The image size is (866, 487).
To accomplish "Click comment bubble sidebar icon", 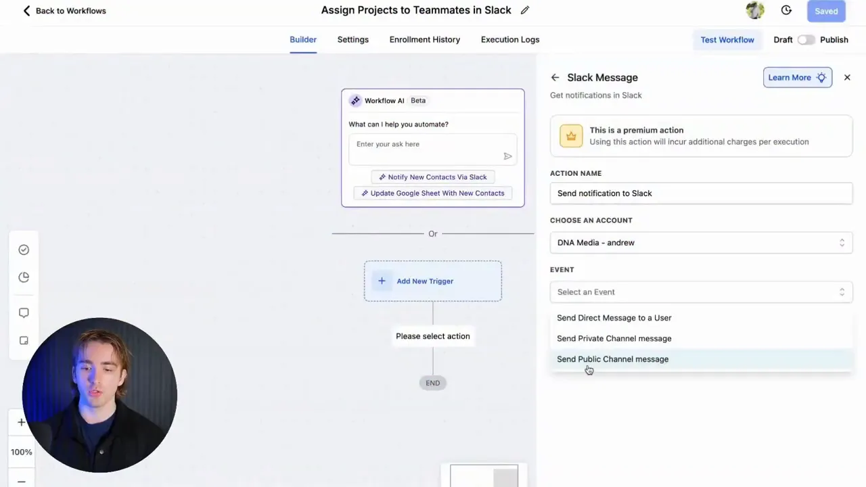I will click(24, 312).
